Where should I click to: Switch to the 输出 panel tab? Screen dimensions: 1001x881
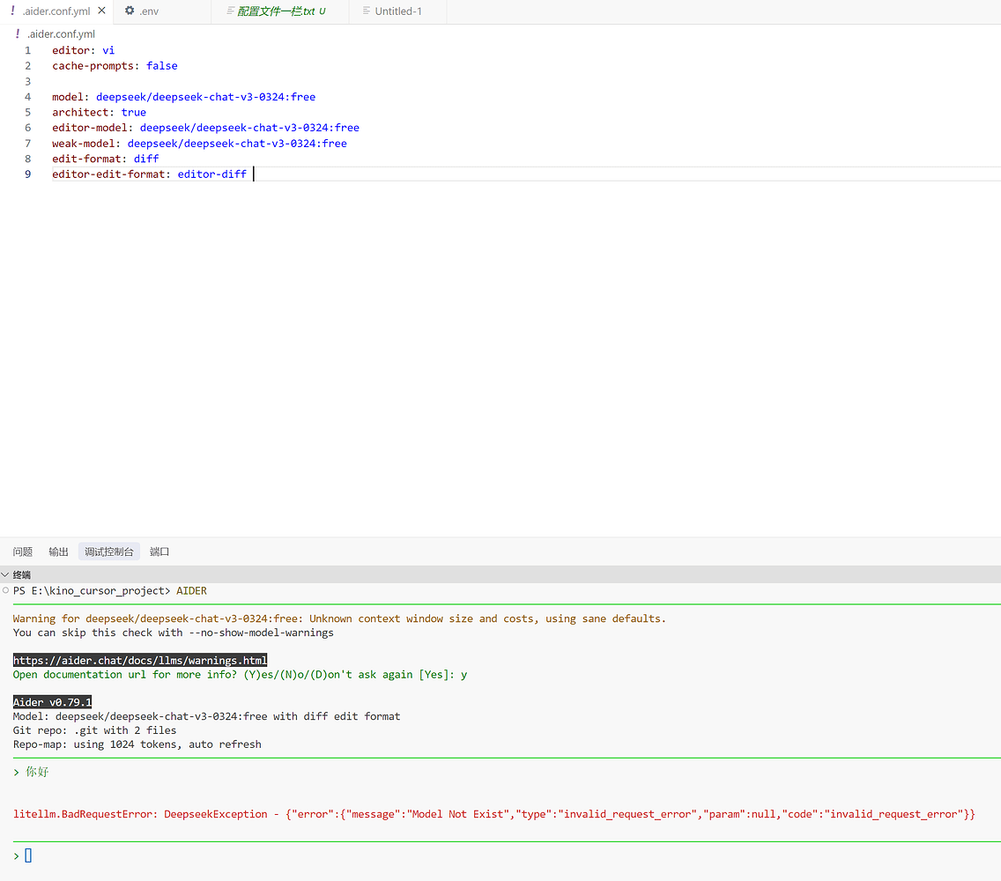58,552
